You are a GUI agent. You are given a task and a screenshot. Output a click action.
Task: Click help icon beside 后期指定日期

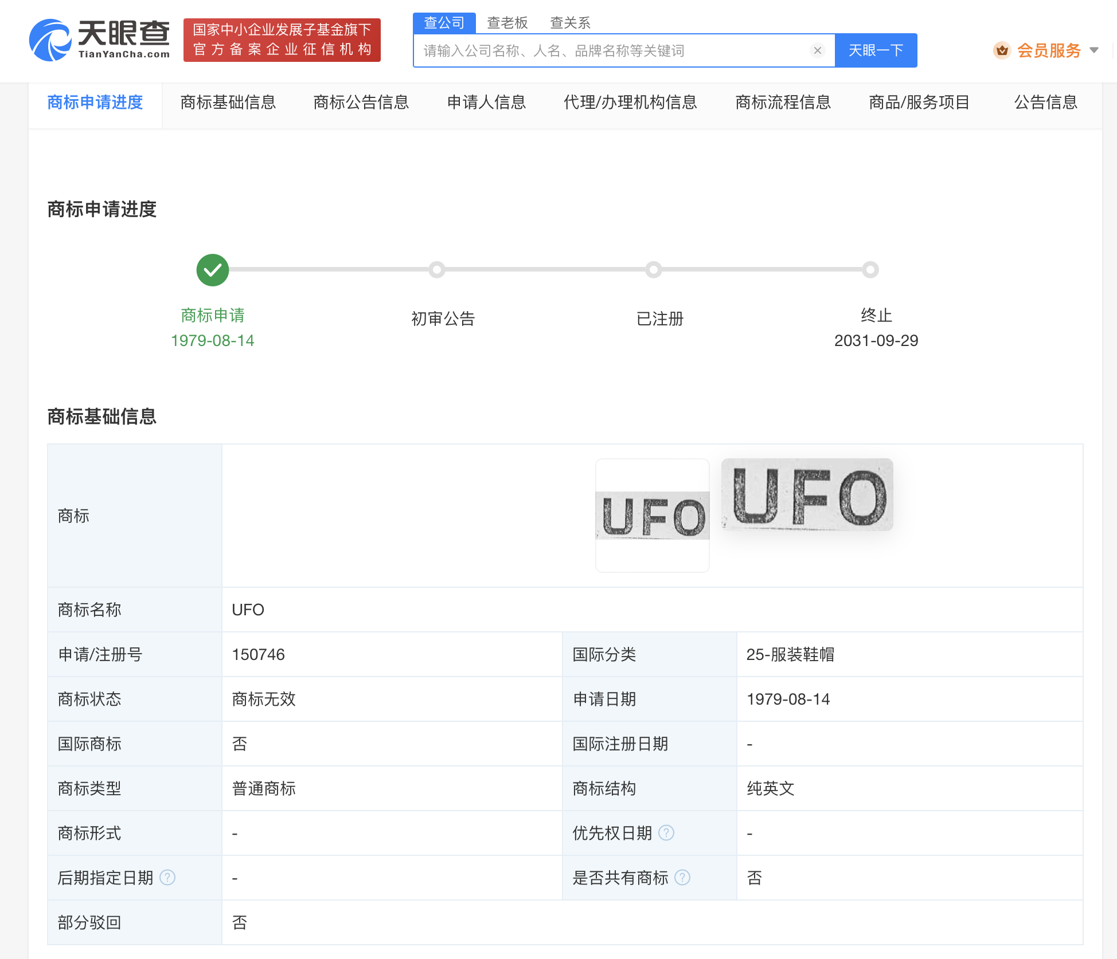tap(167, 877)
